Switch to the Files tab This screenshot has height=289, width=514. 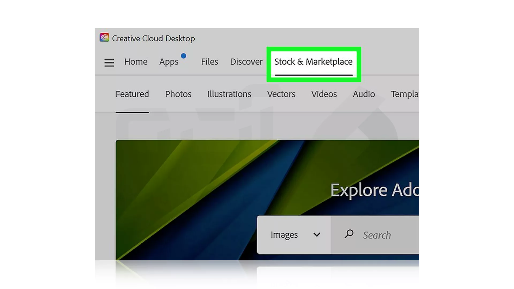tap(210, 62)
